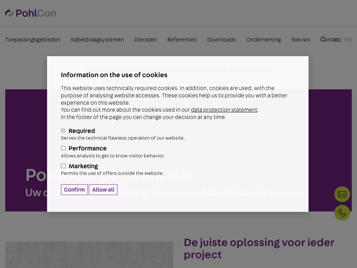Viewport: 357px width, 268px height.
Task: Open the Toepassingsgebieden menu
Action: pos(33,40)
